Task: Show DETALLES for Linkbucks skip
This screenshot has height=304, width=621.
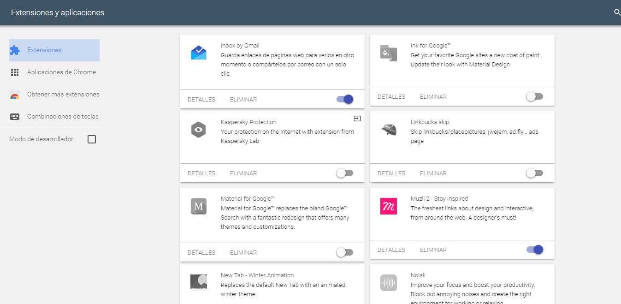Action: pyautogui.click(x=391, y=173)
